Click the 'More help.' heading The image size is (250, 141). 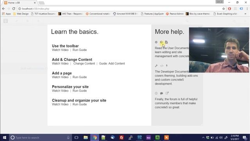click(170, 32)
